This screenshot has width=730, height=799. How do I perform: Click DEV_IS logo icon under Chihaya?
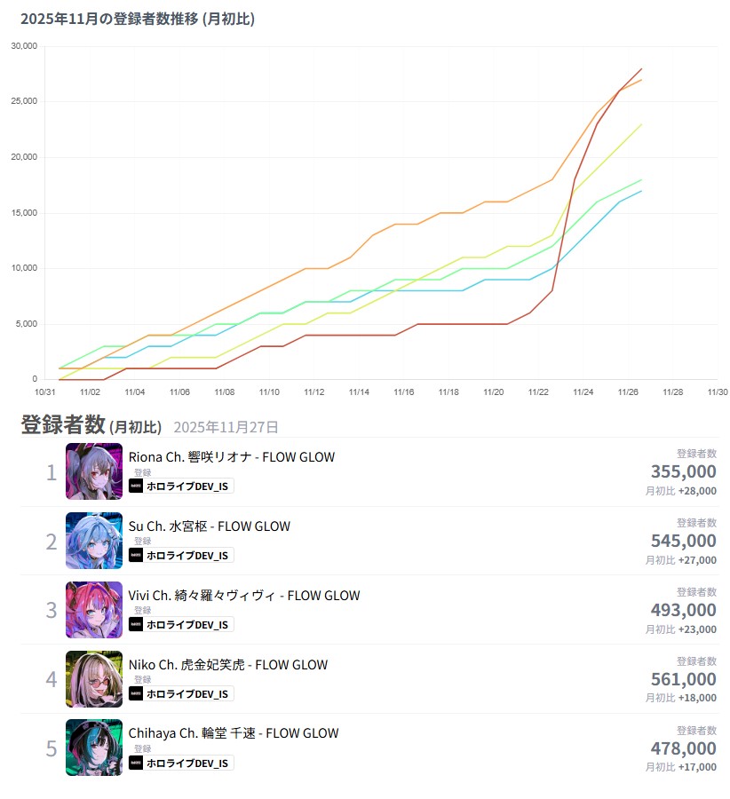tap(136, 763)
